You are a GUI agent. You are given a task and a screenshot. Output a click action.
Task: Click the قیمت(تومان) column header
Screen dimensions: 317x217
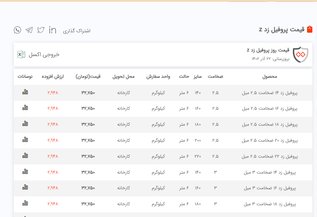(x=88, y=76)
